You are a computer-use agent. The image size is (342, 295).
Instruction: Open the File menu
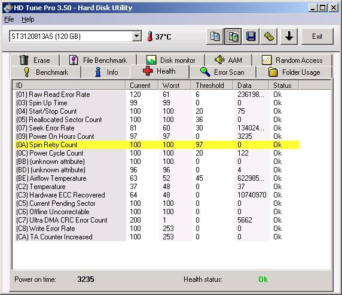(9, 19)
